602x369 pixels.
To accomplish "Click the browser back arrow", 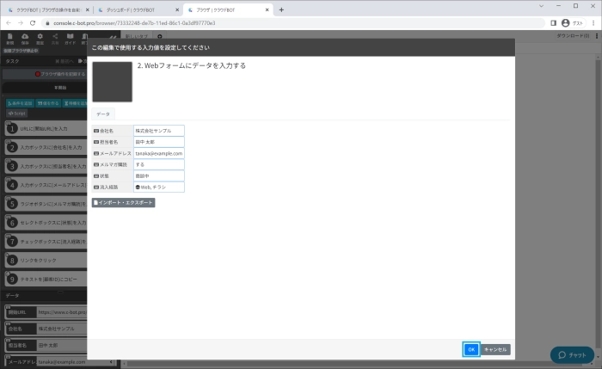I will click(9, 23).
